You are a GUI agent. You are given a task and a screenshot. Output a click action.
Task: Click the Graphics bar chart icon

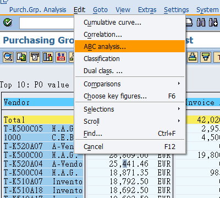coord(48,57)
